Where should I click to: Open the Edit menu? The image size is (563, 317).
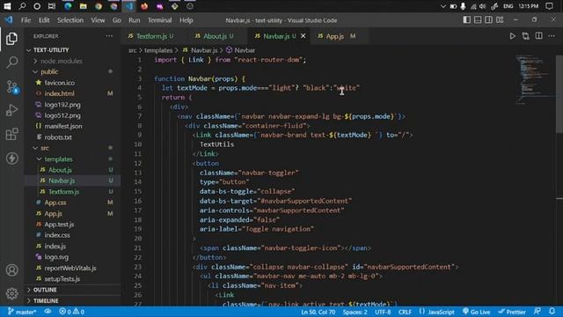tap(44, 20)
